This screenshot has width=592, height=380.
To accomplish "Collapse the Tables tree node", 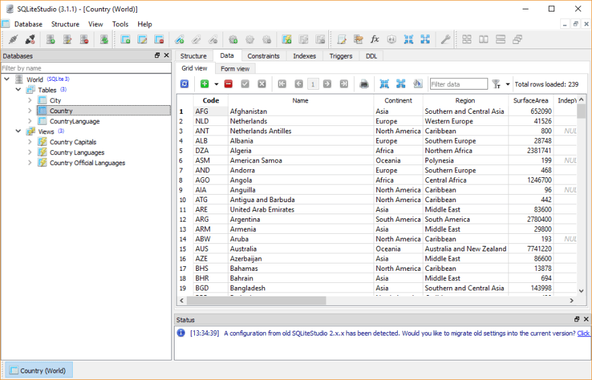I will pyautogui.click(x=18, y=90).
